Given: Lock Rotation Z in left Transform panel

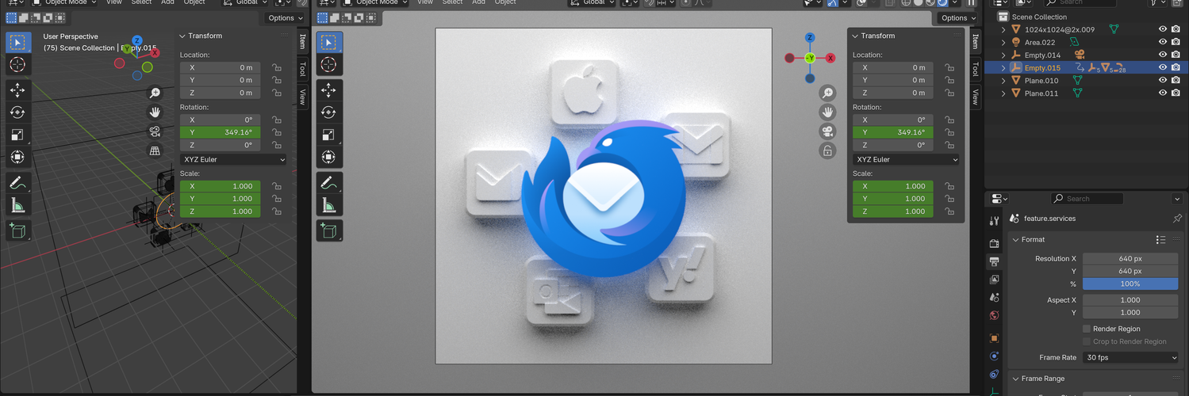Looking at the screenshot, I should point(276,145).
